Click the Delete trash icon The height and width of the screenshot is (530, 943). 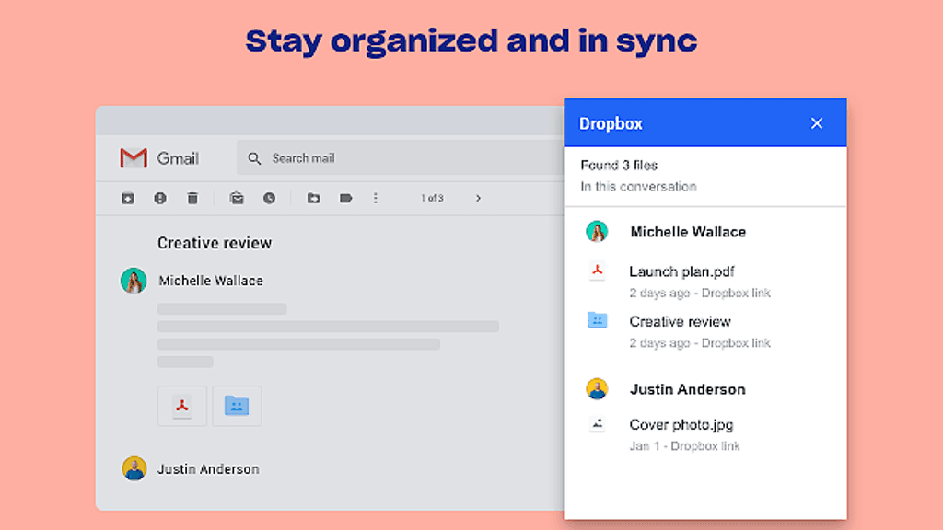(x=192, y=198)
